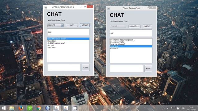198x111 pixels.
Task: Select highlighted 'Saya: Hai' row in client window
Action: (x=131, y=46)
